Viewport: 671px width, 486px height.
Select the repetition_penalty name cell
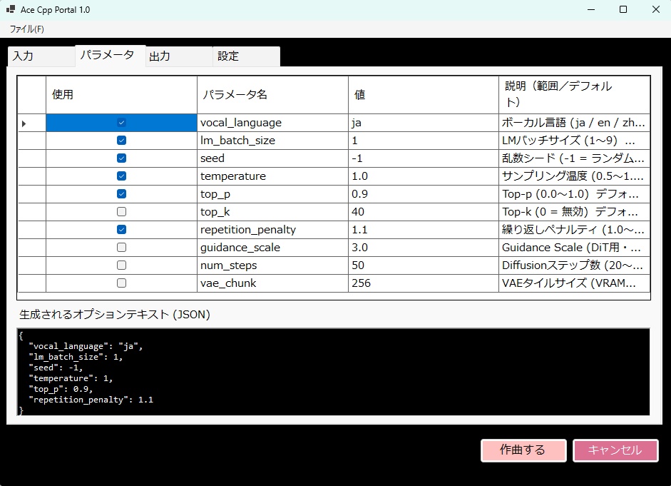click(272, 230)
